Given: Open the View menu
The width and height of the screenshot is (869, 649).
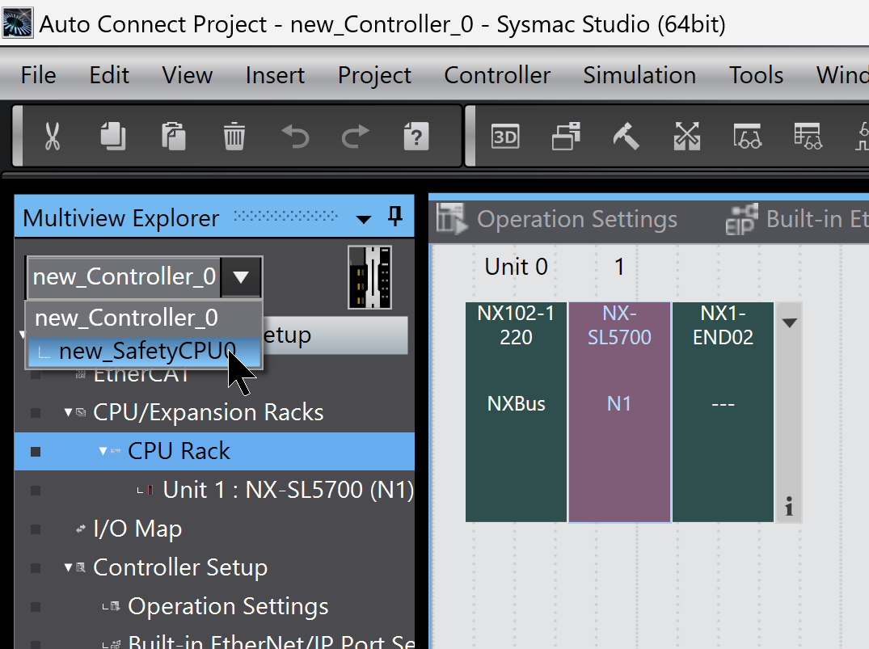Looking at the screenshot, I should click(188, 75).
